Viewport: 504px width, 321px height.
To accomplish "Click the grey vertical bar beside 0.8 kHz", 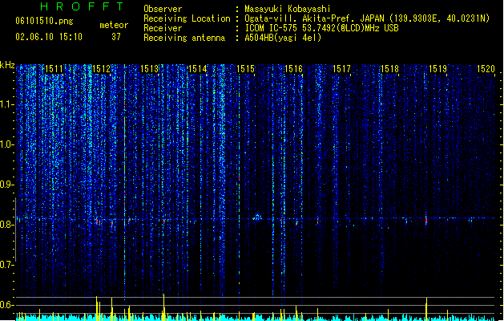I will [15, 230].
